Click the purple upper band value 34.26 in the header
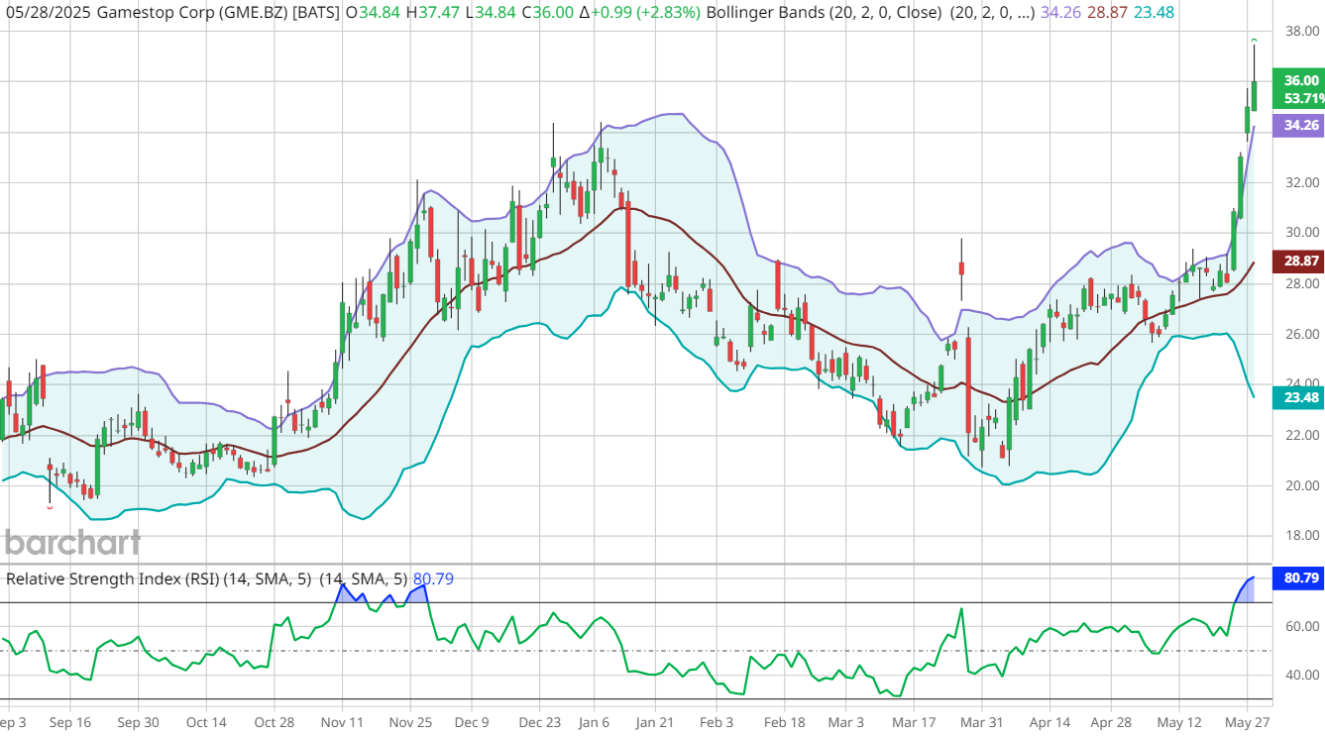This screenshot has width=1325, height=736. (x=1059, y=13)
